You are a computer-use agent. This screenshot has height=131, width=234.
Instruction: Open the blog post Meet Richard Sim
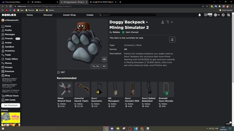pyautogui.click(x=10, y=80)
